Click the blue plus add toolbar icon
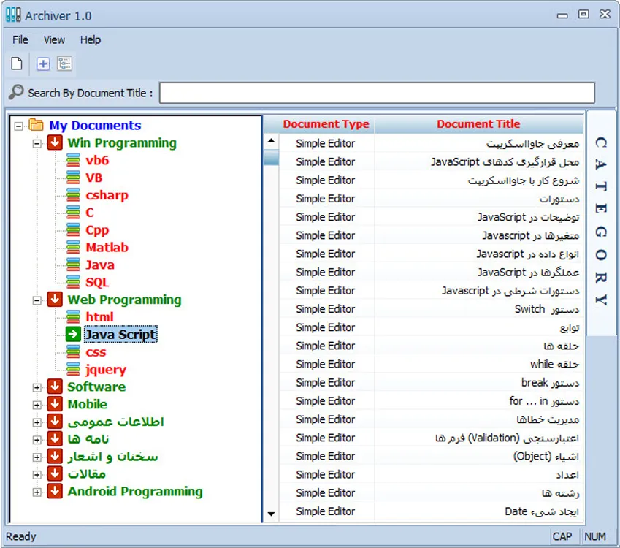The width and height of the screenshot is (620, 548). coord(43,64)
